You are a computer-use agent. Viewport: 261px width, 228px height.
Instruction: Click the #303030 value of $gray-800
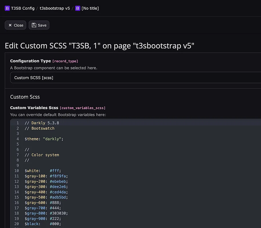click(x=59, y=213)
